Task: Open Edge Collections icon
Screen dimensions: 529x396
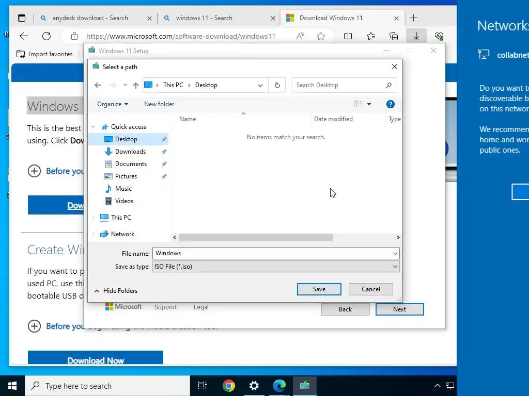Action: pyautogui.click(x=394, y=36)
